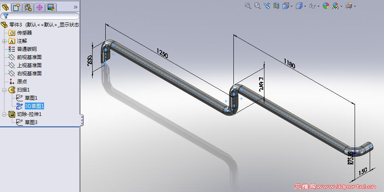Select the Zoom to Area tool
The height and width of the screenshot is (192, 384).
(x=257, y=6)
